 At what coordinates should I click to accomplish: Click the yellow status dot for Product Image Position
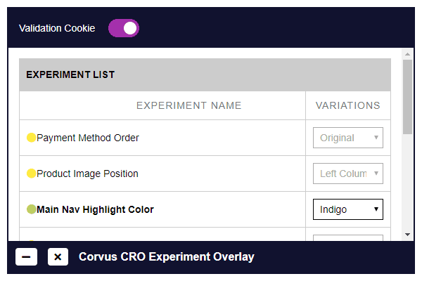[31, 174]
